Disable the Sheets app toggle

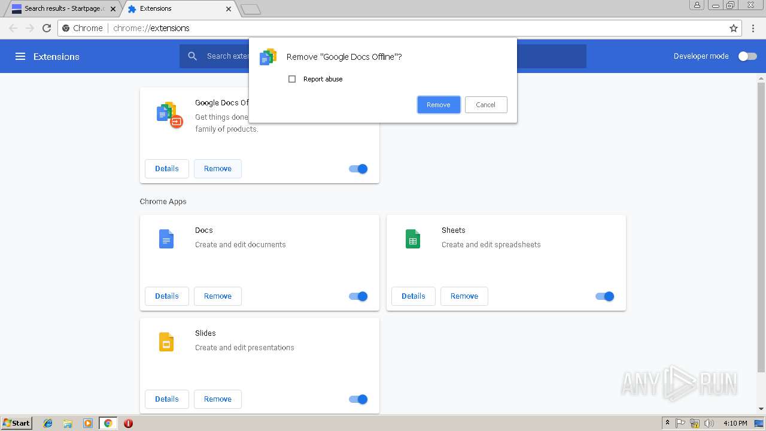[605, 296]
